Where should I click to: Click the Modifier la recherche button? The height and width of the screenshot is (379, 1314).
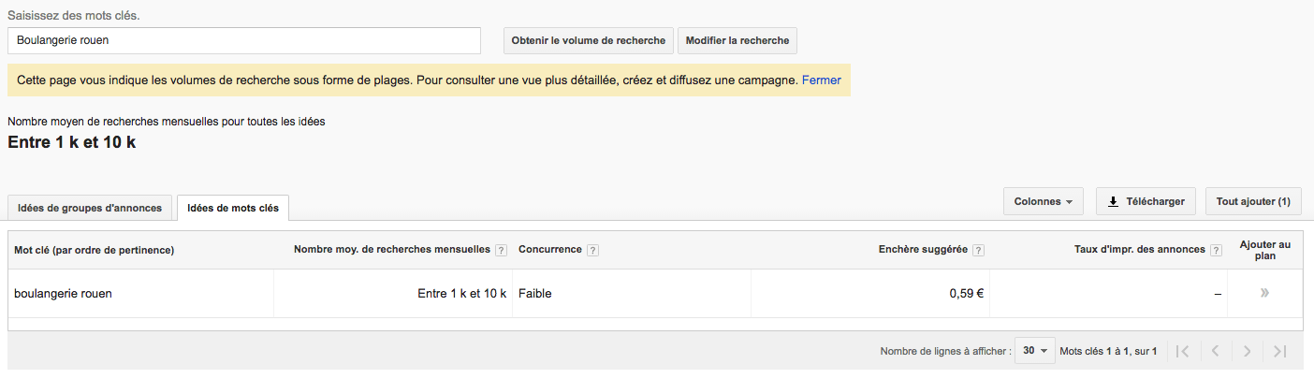[737, 40]
